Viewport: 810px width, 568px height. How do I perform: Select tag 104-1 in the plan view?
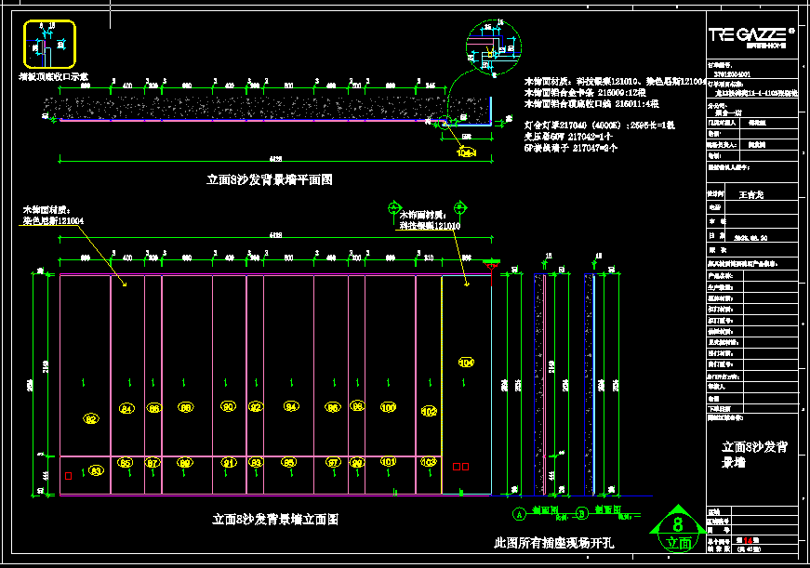tap(466, 152)
